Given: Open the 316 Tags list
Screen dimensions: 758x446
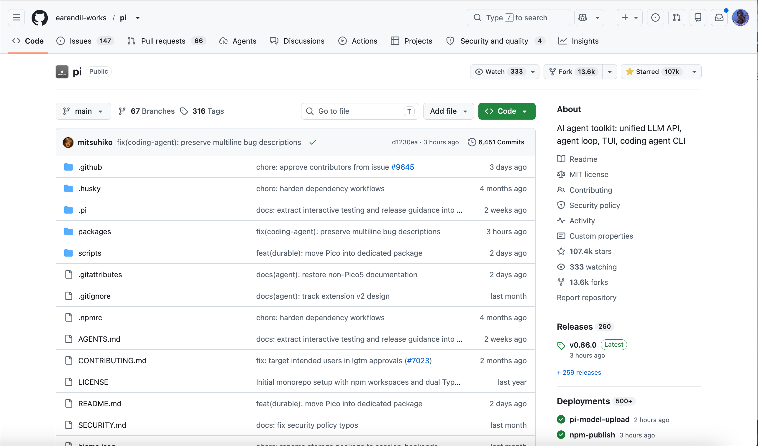Looking at the screenshot, I should 202,111.
